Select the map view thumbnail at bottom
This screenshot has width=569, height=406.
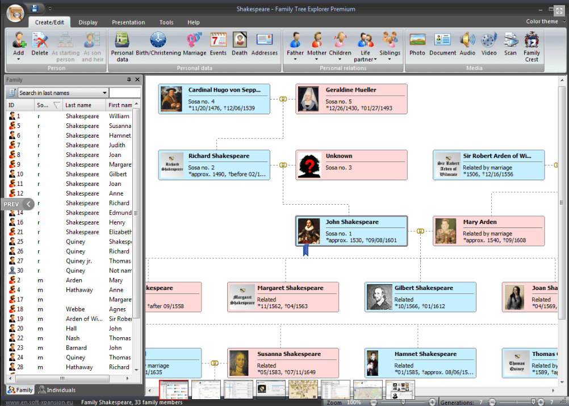[x=368, y=390]
